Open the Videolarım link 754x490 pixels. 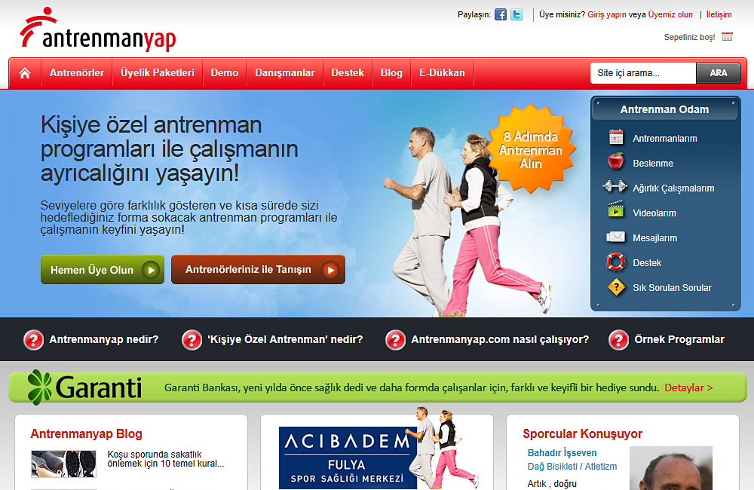(x=654, y=213)
